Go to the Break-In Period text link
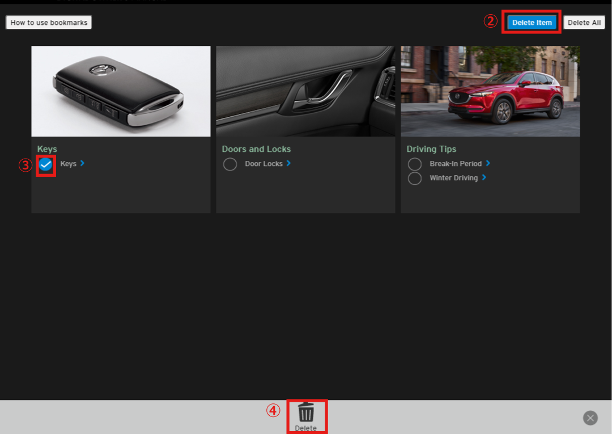The height and width of the screenshot is (434, 612). tap(455, 164)
